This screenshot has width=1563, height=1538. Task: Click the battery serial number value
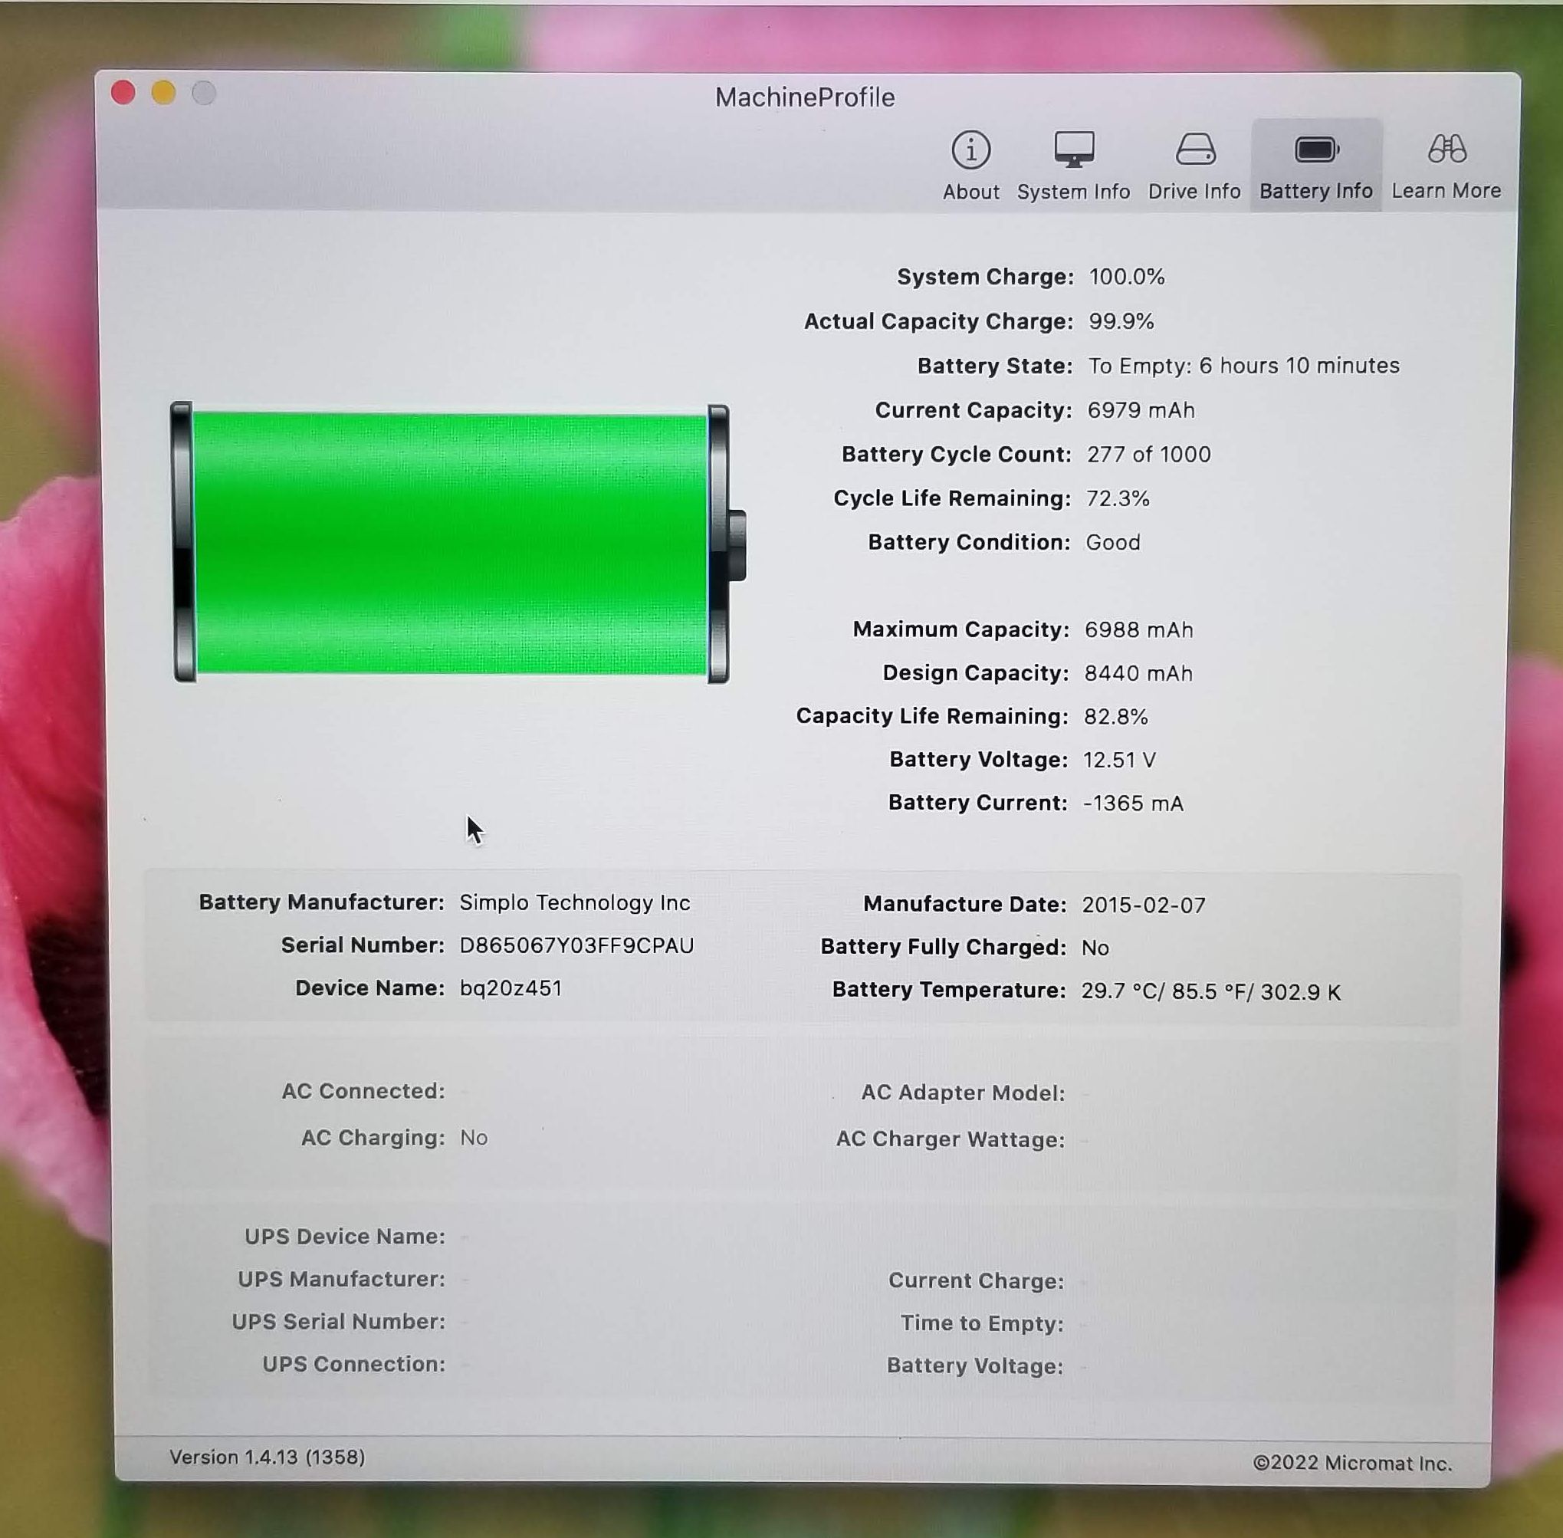tap(576, 945)
